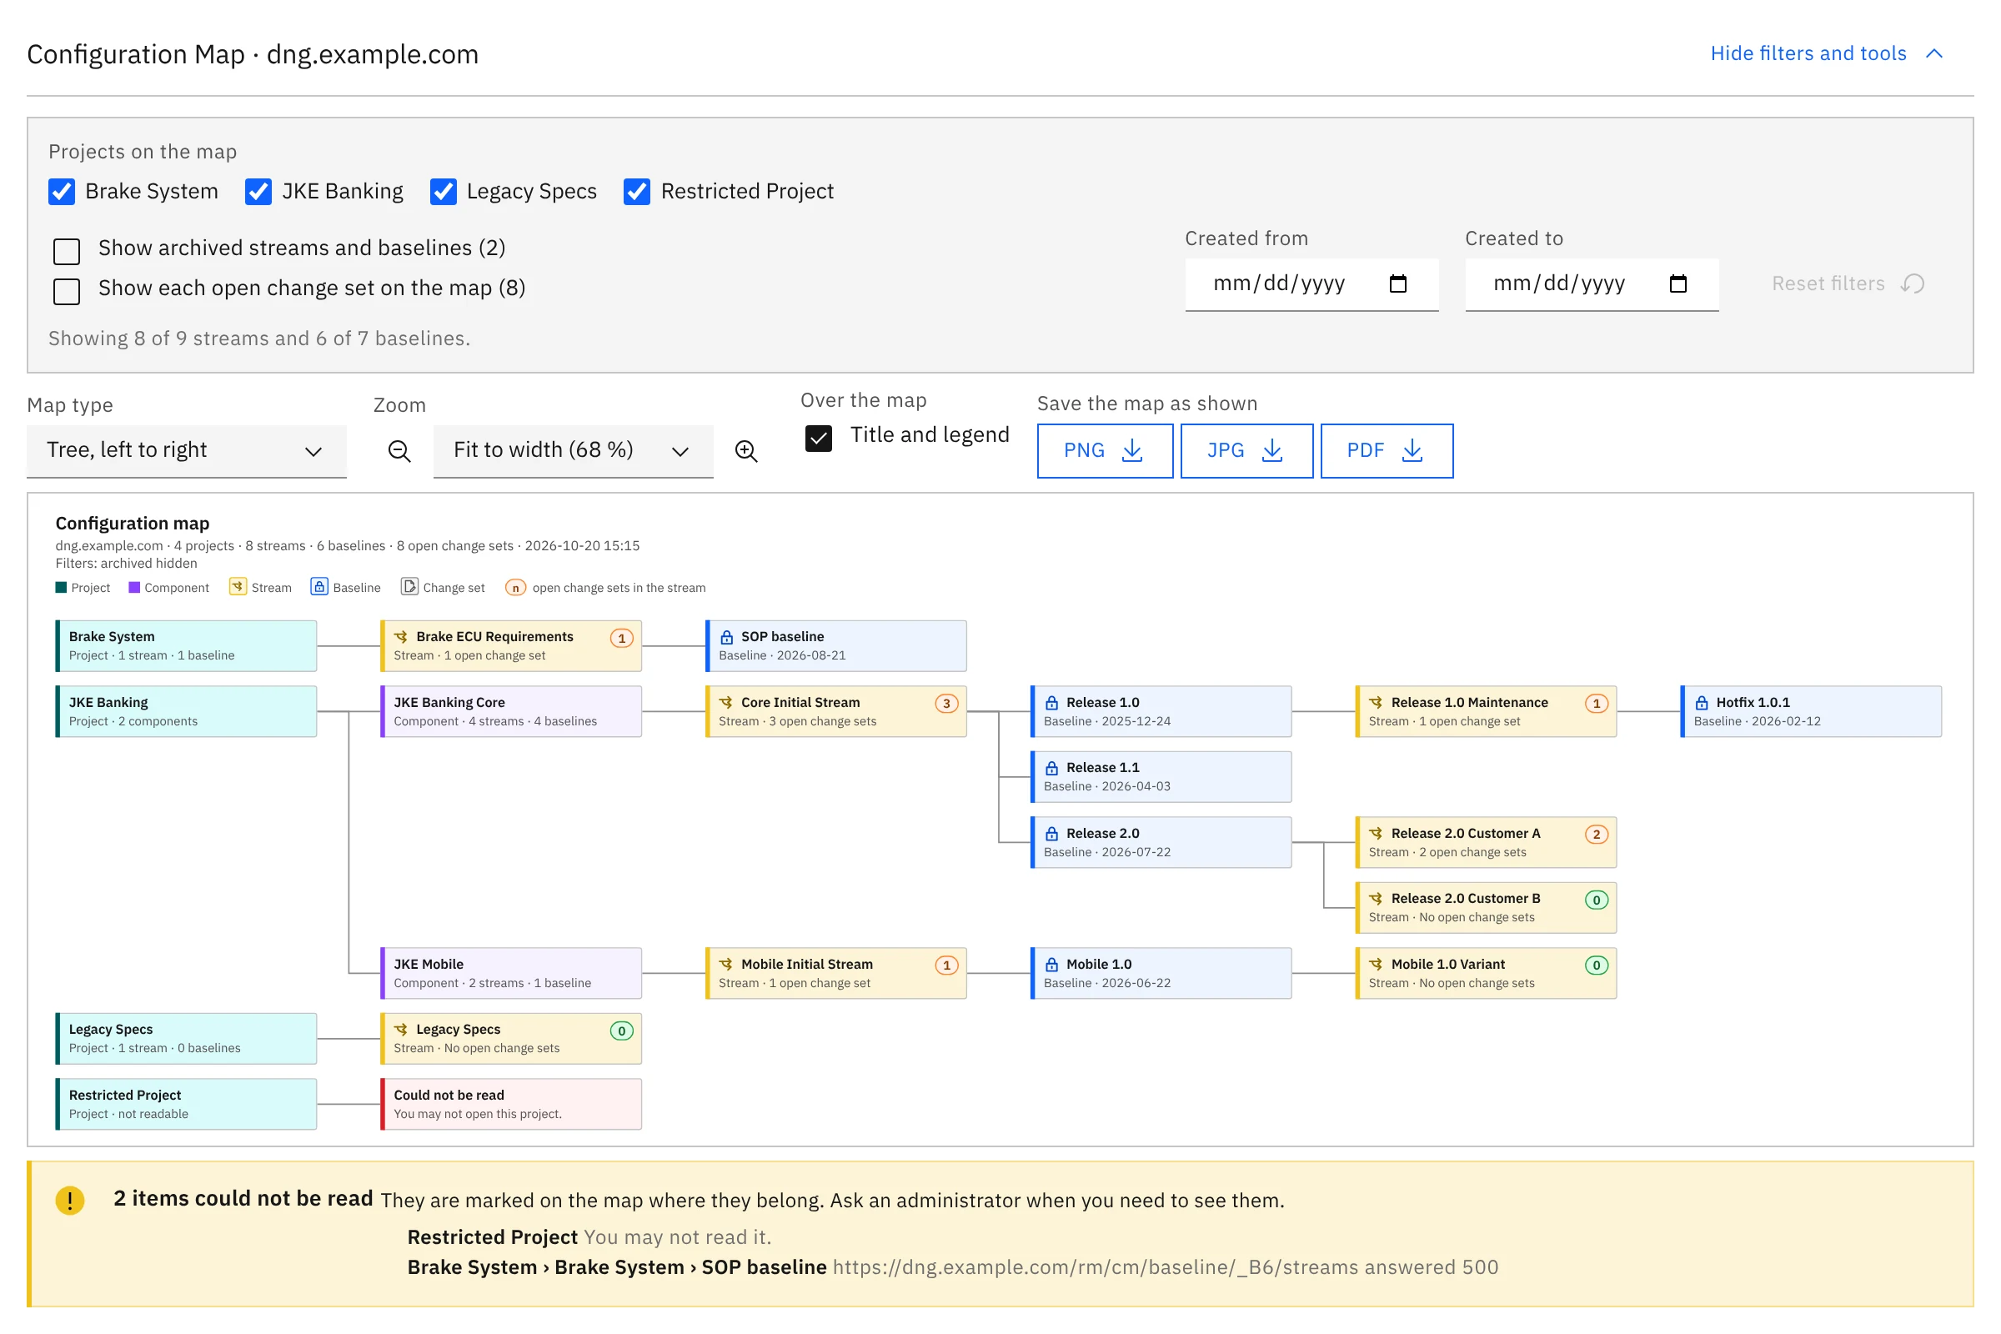Toggle the Title and legend checkbox
Screen dimensions: 2001x1334
coord(819,439)
